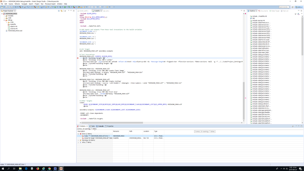Viewport: 304px width, 171px height.
Task: Switch to the Make Target tab
Action: click(274, 11)
